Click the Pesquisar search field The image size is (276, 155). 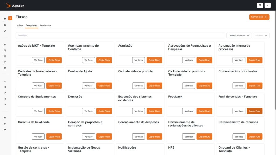(120, 36)
